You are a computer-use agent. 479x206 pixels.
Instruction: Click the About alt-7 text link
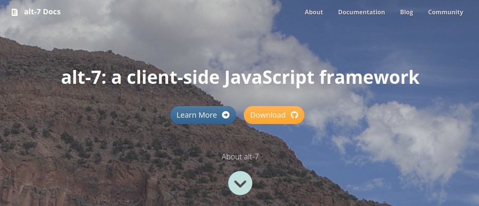point(240,157)
